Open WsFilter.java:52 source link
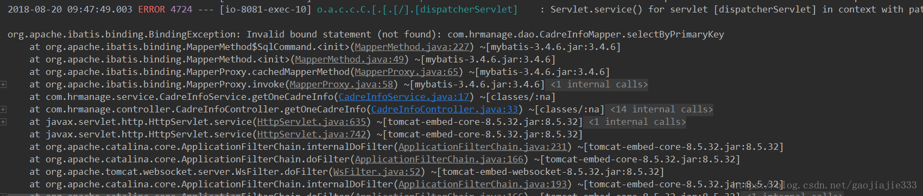Screen dimensions: 923x196 376,172
